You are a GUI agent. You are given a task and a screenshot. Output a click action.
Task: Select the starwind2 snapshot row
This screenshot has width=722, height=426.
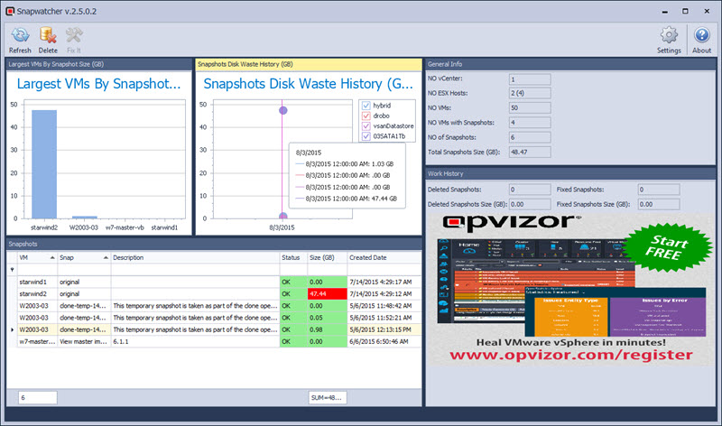[219, 294]
